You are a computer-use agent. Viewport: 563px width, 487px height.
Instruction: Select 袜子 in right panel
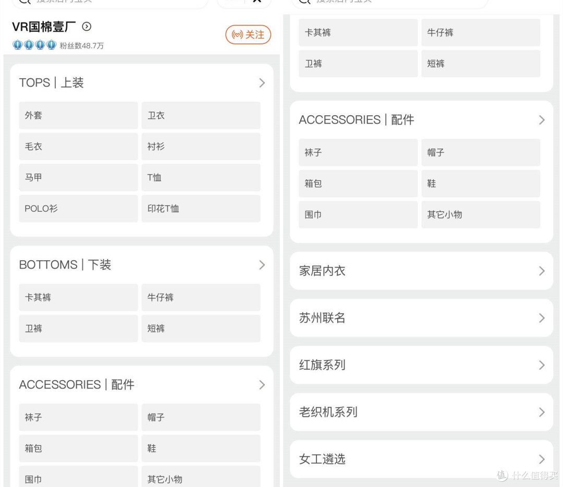click(358, 153)
